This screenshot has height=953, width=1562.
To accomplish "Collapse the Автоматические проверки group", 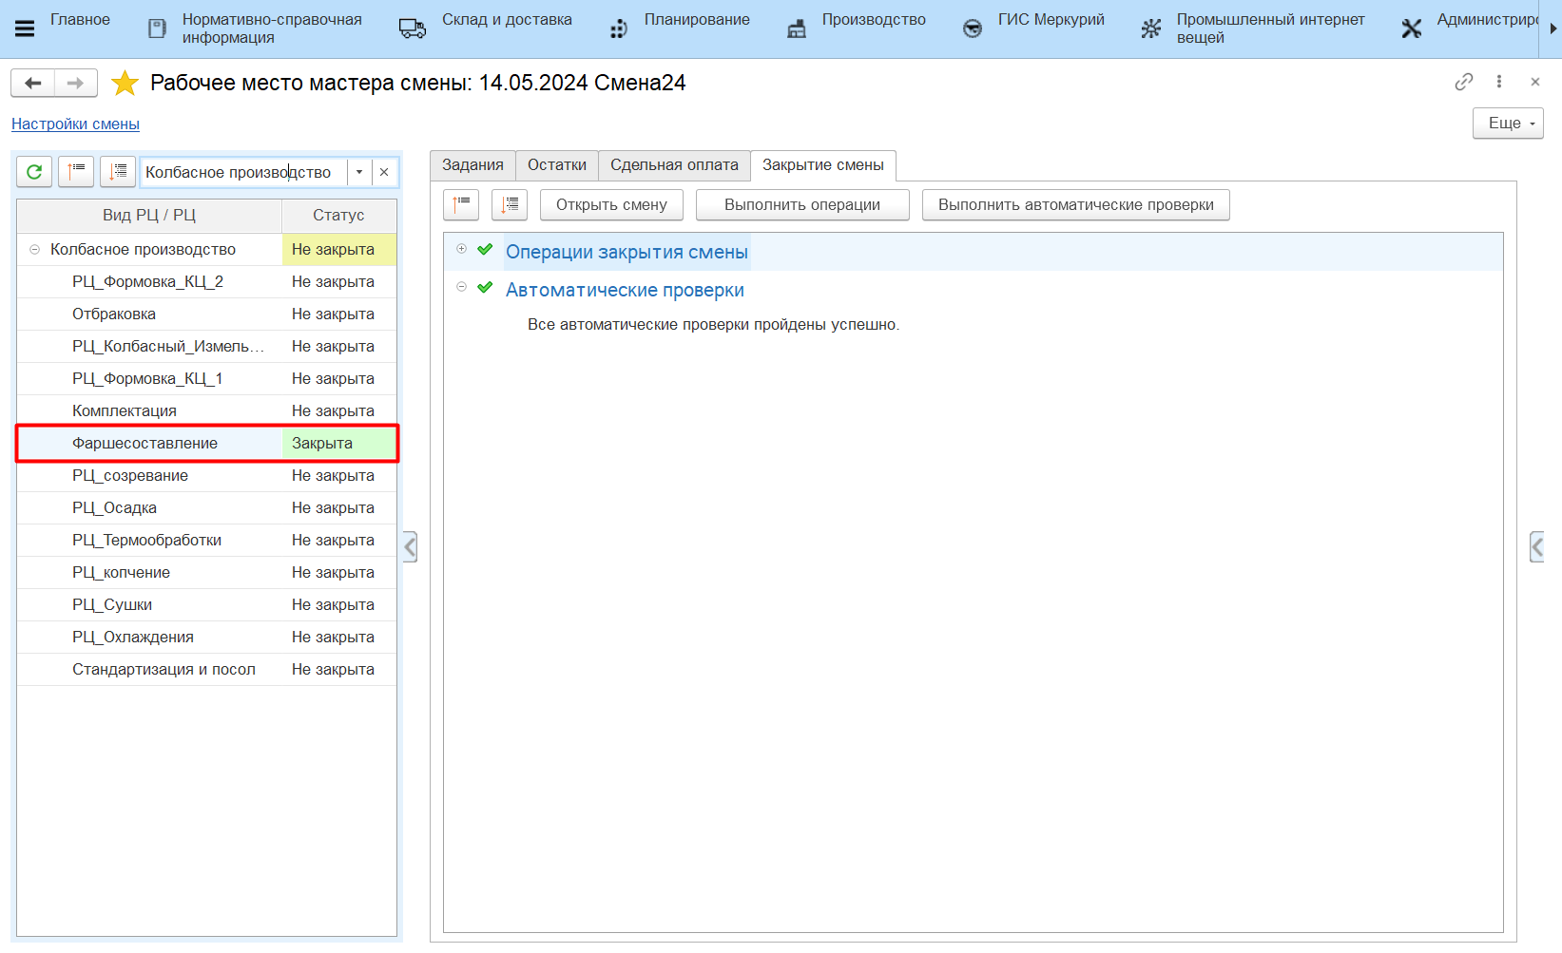I will coord(462,287).
